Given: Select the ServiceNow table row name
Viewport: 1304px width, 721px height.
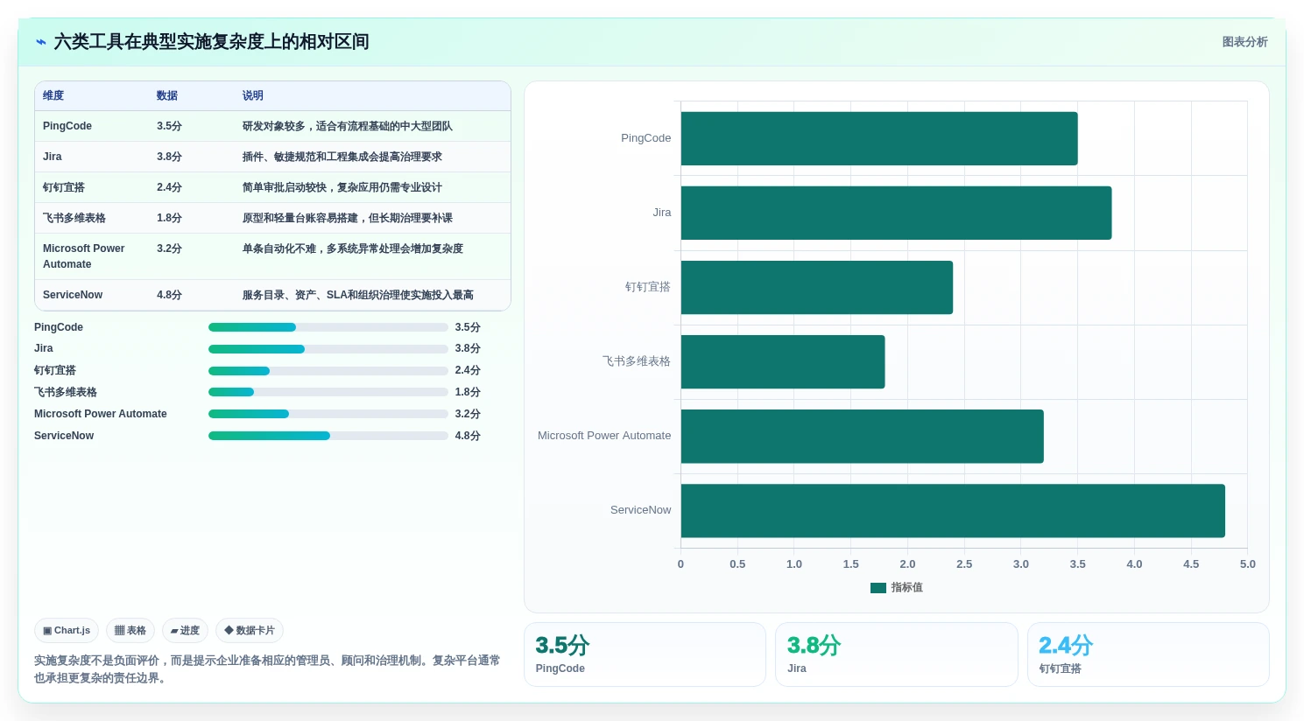Looking at the screenshot, I should (x=73, y=295).
